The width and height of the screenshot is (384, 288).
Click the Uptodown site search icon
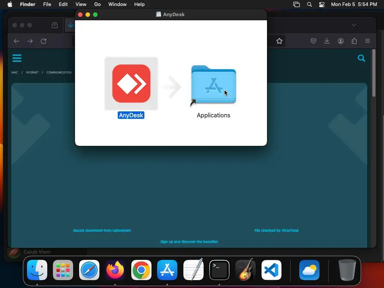pyautogui.click(x=361, y=58)
